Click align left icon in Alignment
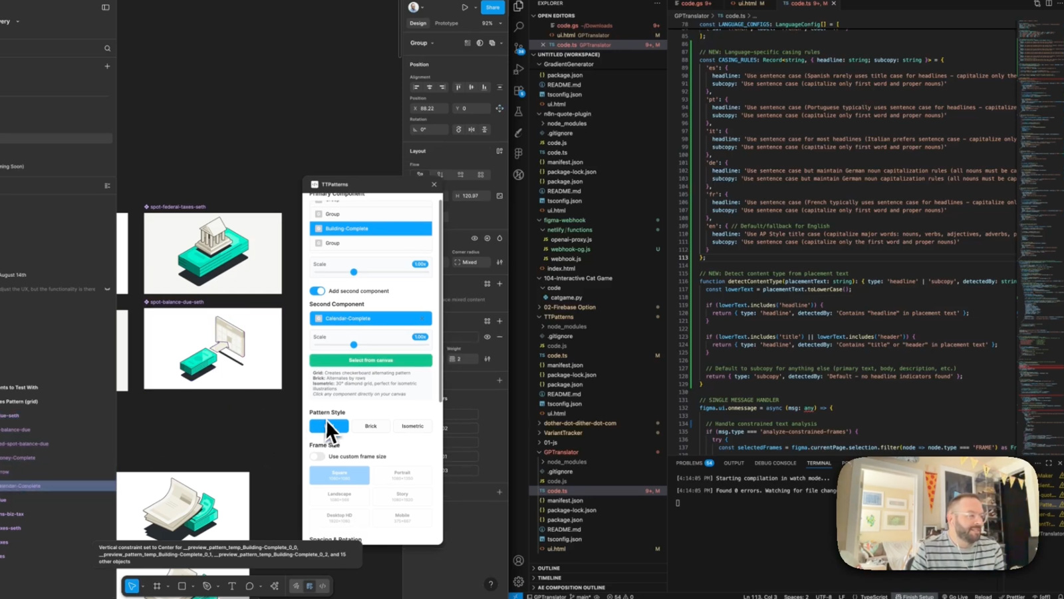This screenshot has width=1064, height=599. point(416,87)
